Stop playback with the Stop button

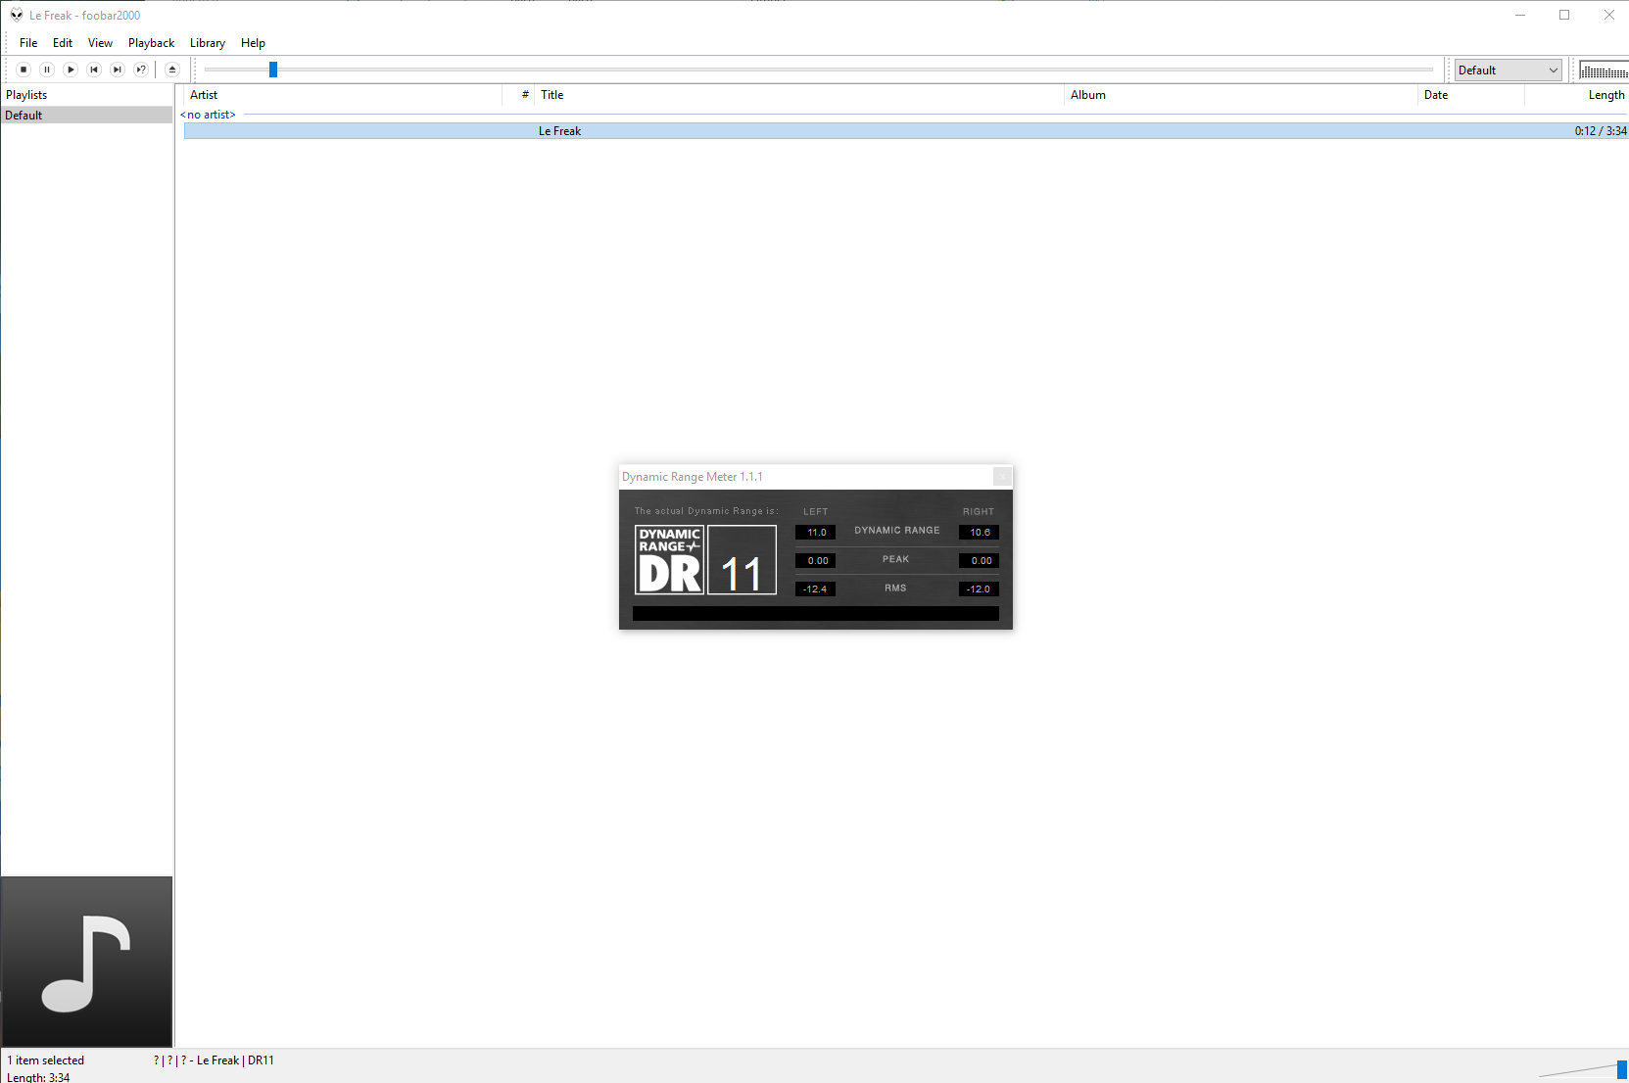tap(24, 70)
